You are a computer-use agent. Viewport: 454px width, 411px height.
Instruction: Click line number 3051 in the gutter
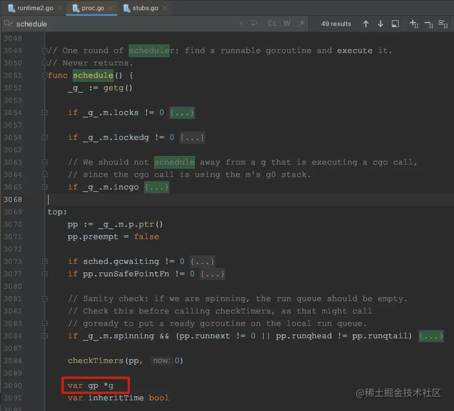click(x=13, y=76)
